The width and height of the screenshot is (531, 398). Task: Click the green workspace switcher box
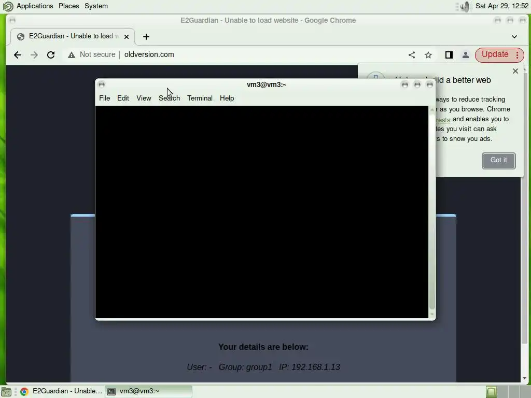pos(492,392)
